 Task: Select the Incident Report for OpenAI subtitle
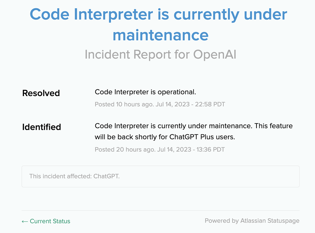click(160, 54)
